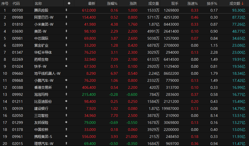Click the marker icon beside 香港交易所

[x=66, y=87]
